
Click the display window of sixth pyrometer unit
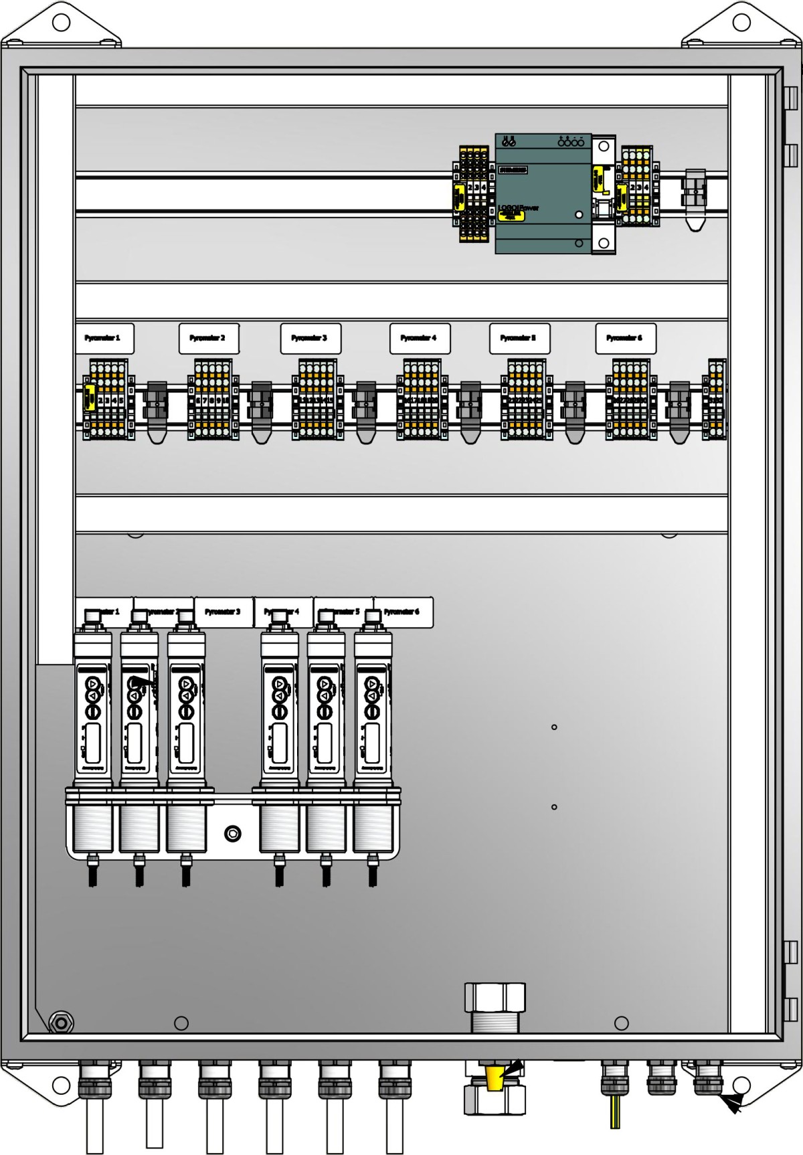click(x=373, y=743)
